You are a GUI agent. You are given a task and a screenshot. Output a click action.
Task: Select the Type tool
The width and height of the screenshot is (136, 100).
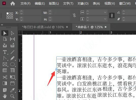(x=5, y=52)
